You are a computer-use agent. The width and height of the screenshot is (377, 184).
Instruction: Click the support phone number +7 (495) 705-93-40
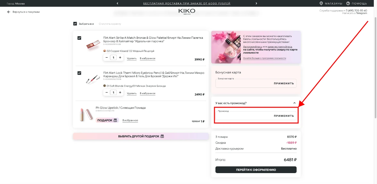pos(355,11)
